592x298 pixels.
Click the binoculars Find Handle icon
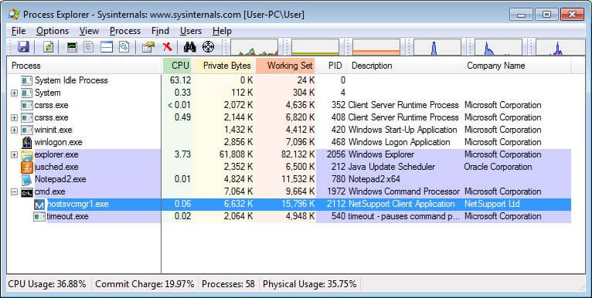click(x=189, y=47)
